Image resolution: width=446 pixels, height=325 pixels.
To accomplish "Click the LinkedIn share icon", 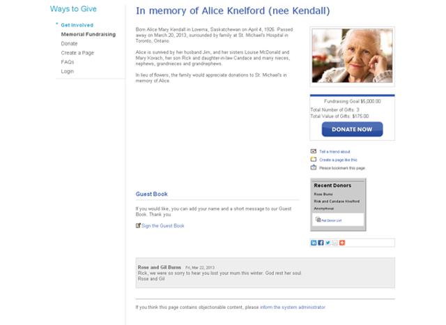I will point(314,243).
